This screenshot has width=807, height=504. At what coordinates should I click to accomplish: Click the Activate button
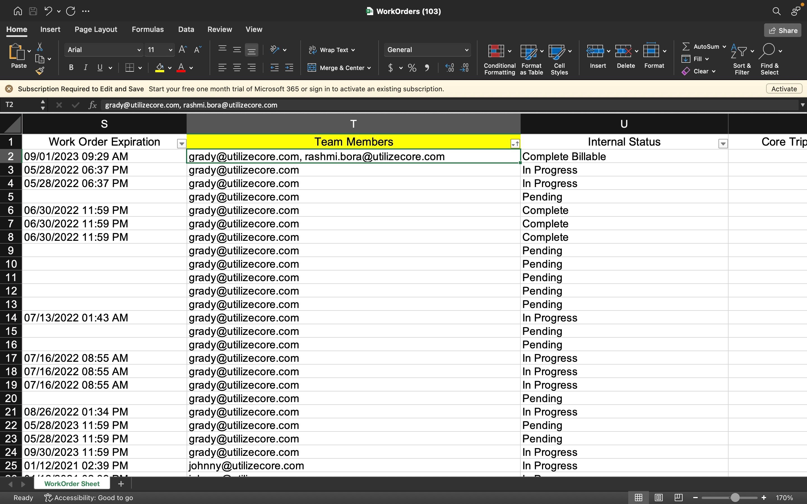[x=784, y=89]
